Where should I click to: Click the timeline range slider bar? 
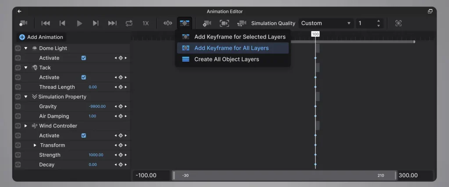pos(285,176)
